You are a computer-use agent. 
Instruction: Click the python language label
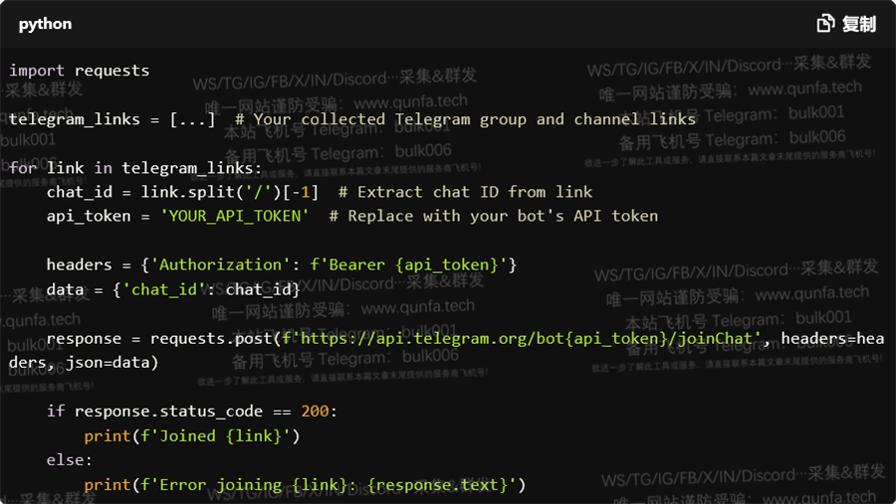point(45,24)
